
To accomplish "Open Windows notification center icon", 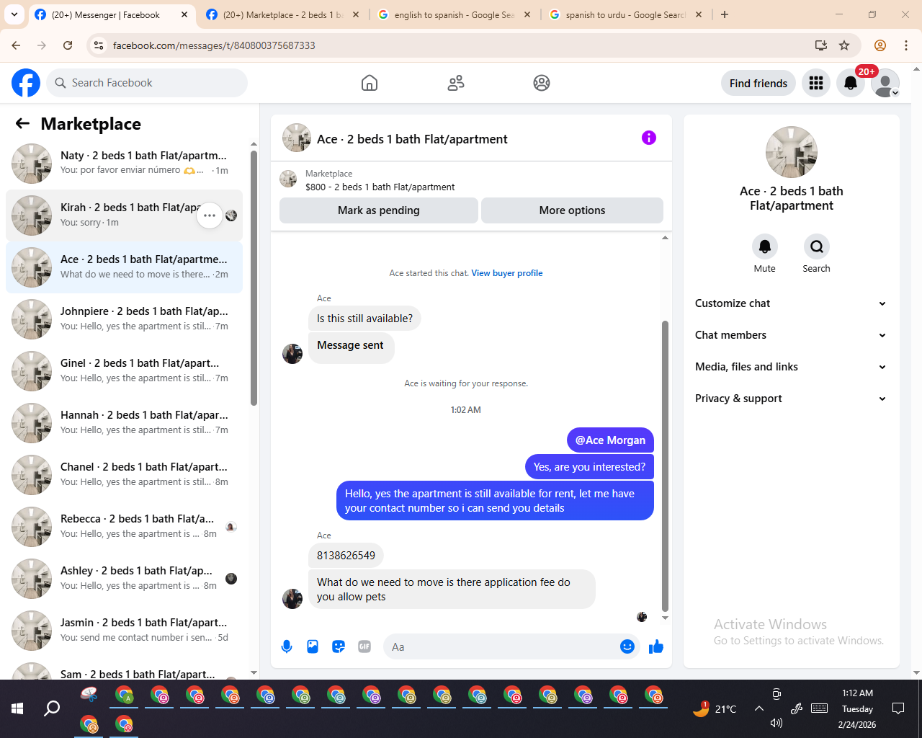I will point(898,708).
